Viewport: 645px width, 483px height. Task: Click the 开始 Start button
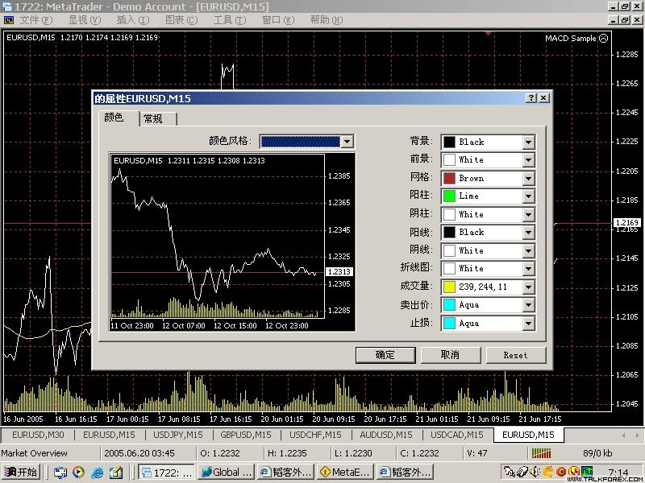(x=21, y=473)
